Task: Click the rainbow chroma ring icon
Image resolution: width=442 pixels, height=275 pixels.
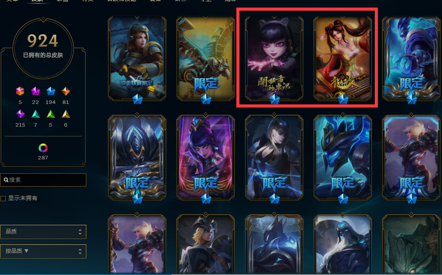Action: [x=43, y=148]
